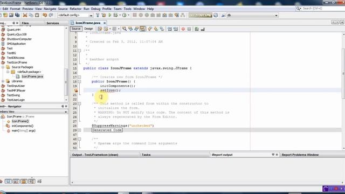The width and height of the screenshot is (345, 194).
Task: Click the Open Project toolbar icon
Action: click(x=11, y=15)
